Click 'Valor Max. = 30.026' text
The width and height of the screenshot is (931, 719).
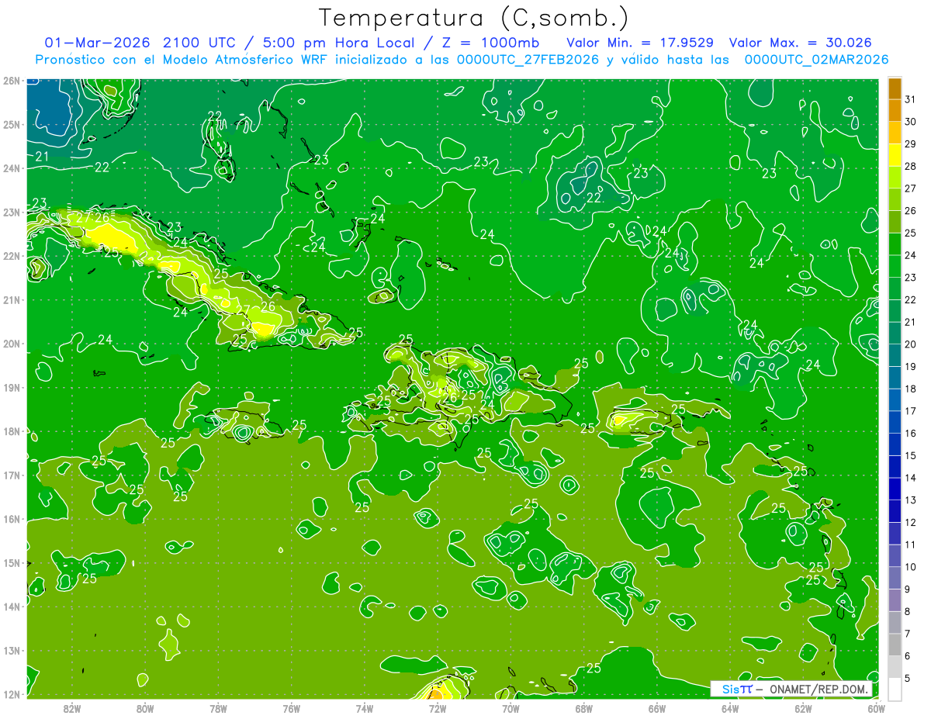point(801,43)
